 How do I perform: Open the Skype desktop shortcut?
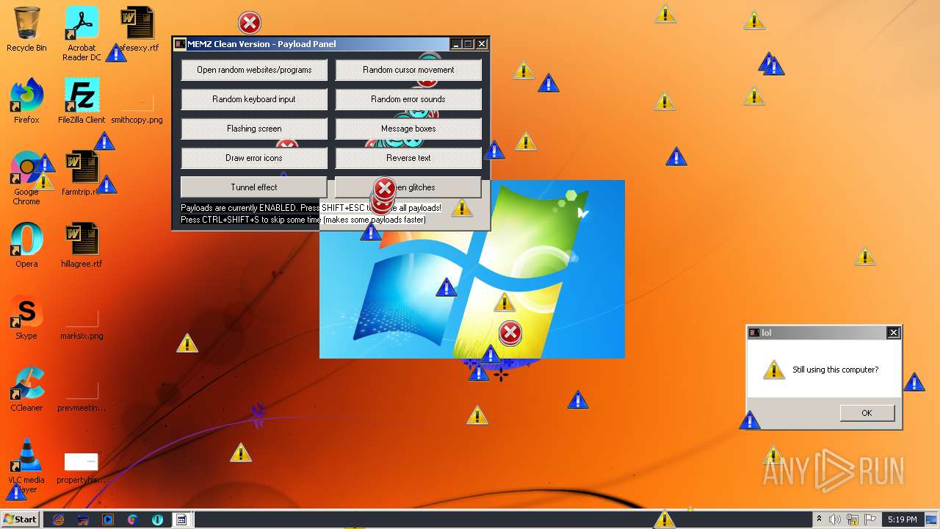[x=26, y=317]
